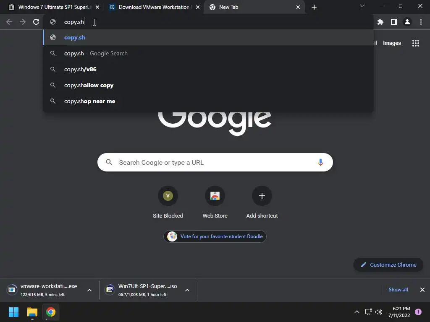Choose the copy.sh/v86 suggestion
Screen dimensions: 430x322
tap(208, 69)
